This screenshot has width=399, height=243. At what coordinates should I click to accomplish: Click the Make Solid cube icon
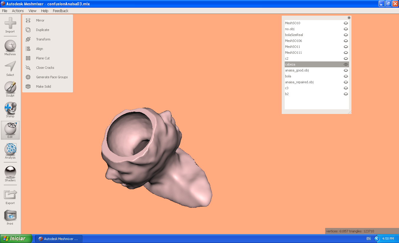point(28,87)
